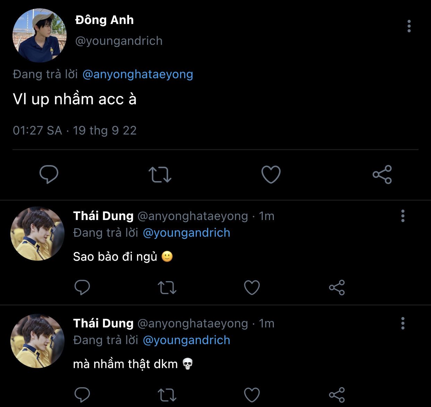Image resolution: width=431 pixels, height=407 pixels.
Task: Reply to 'mà nhầm thật dkm' tweet
Action: coord(82,395)
